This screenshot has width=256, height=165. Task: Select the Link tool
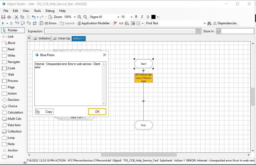pyautogui.click(x=8, y=37)
